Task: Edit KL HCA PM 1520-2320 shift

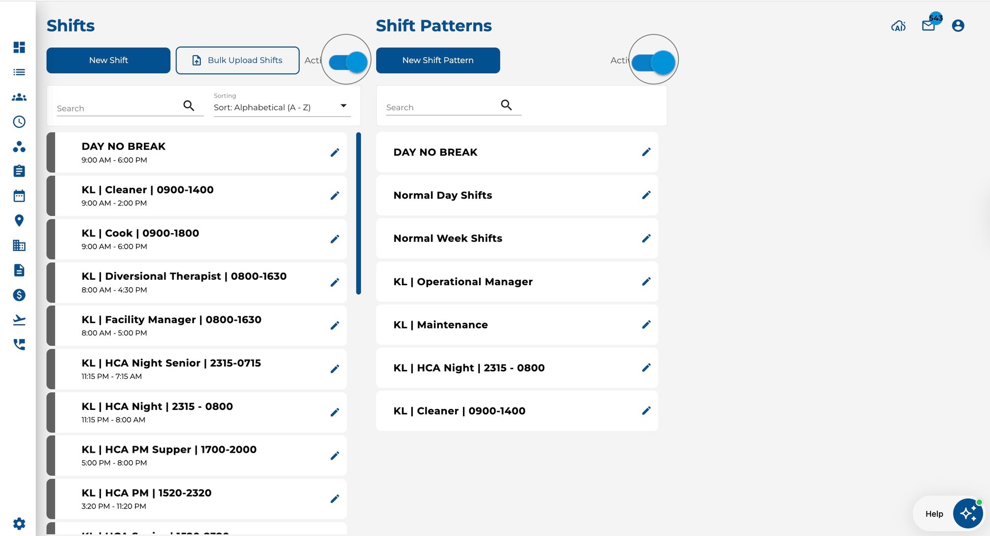Action: pyautogui.click(x=335, y=499)
